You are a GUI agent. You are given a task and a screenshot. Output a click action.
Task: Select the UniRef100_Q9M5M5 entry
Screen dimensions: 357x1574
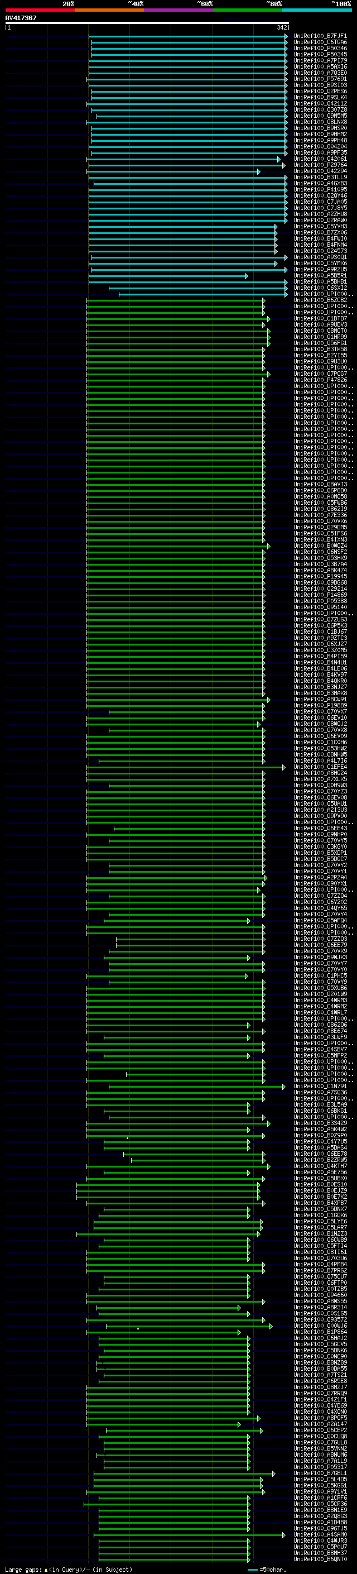point(320,116)
